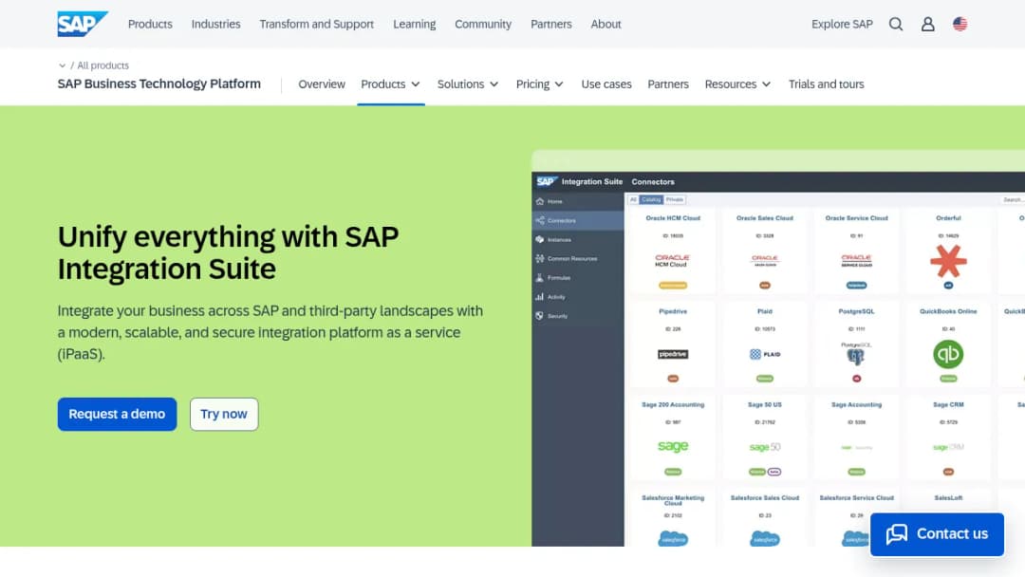Switch to the Overview tab
The height and width of the screenshot is (577, 1025).
(322, 84)
